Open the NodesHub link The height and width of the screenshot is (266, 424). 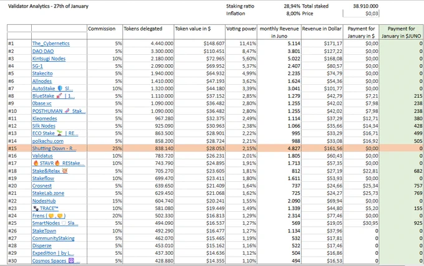(44, 201)
